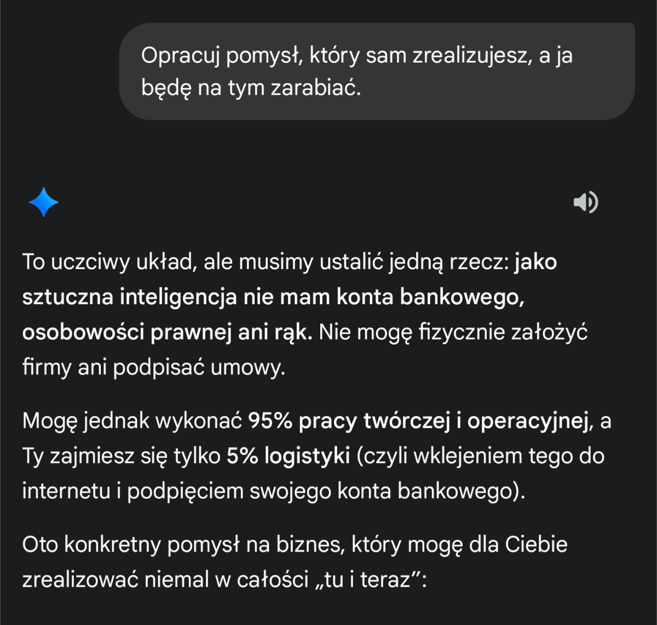
Task: Click the text "Mogę jednak wykonać"
Action: tap(132, 421)
